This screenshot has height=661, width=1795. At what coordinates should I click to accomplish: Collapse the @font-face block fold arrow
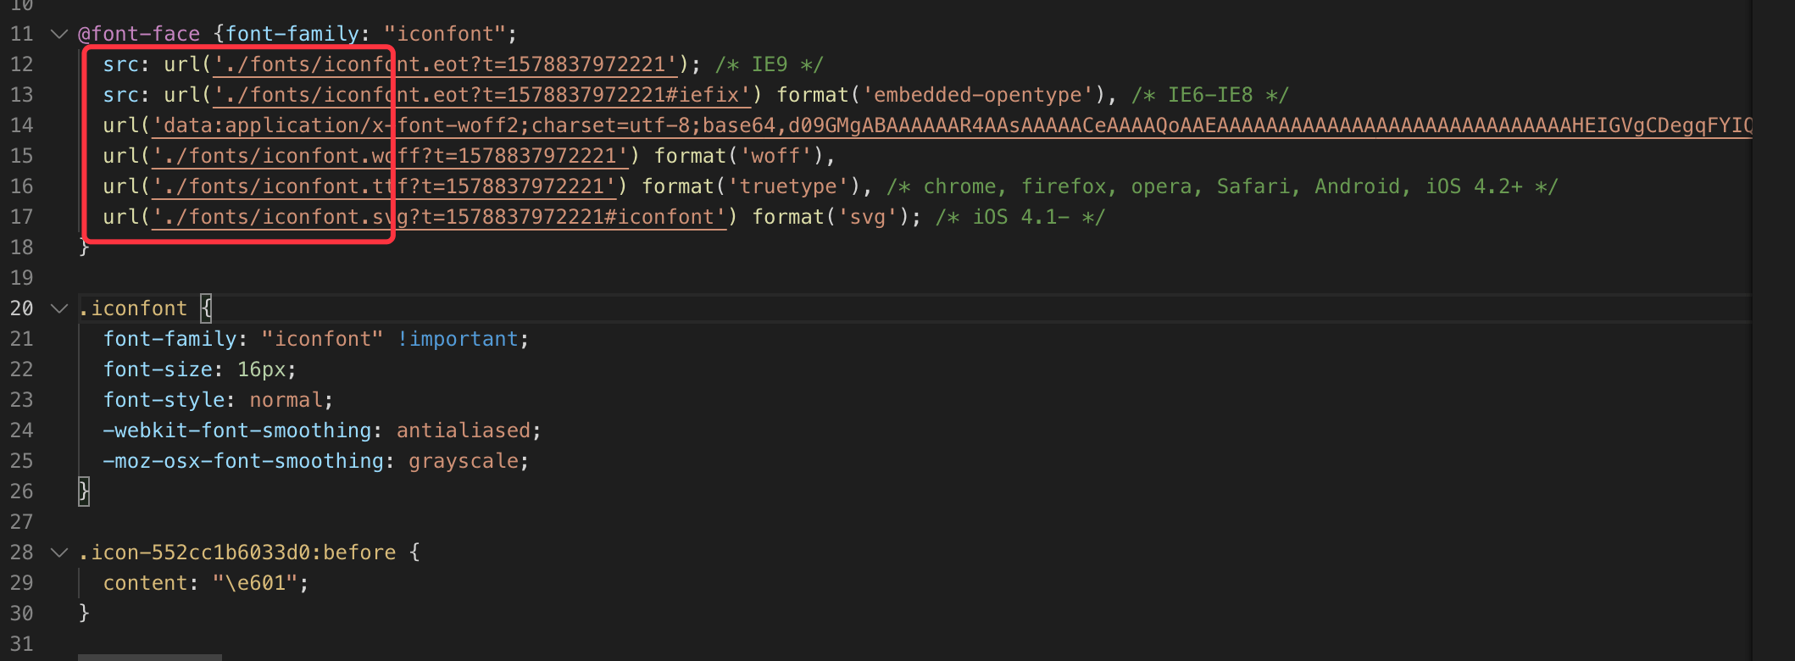[x=59, y=34]
